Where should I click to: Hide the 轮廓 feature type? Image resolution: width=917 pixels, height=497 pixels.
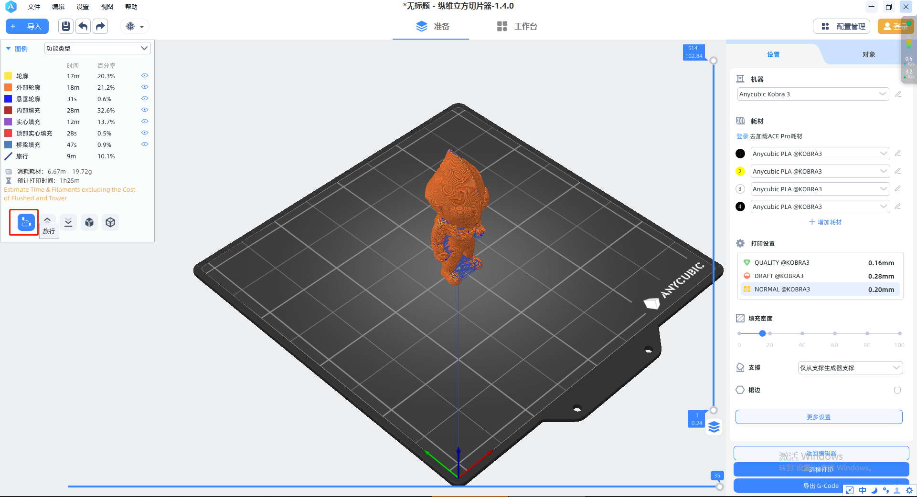tap(145, 76)
